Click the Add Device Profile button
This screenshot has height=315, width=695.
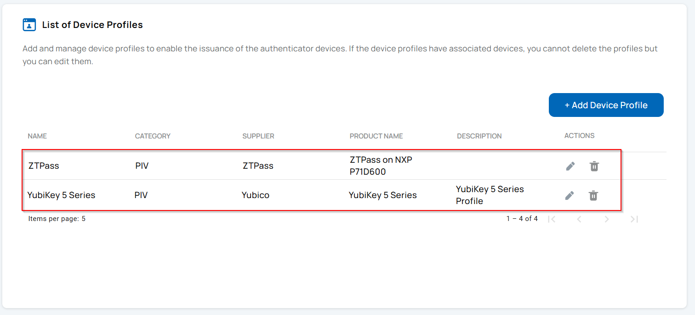pyautogui.click(x=606, y=105)
